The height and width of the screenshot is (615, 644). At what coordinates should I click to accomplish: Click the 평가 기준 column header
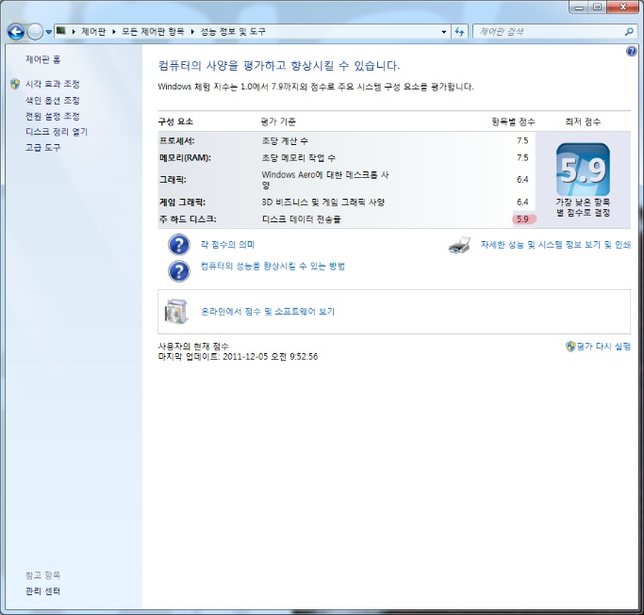(278, 121)
